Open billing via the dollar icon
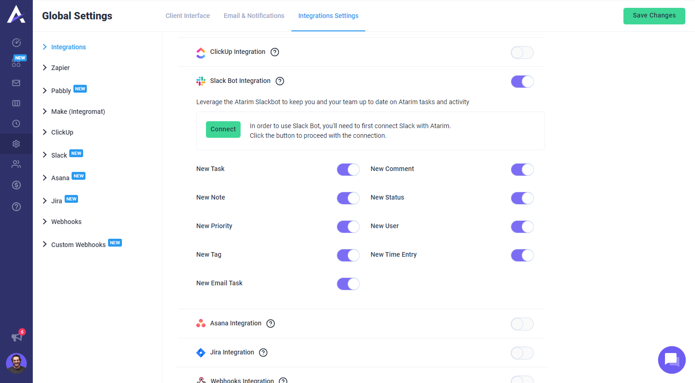The height and width of the screenshot is (383, 695). [16, 185]
